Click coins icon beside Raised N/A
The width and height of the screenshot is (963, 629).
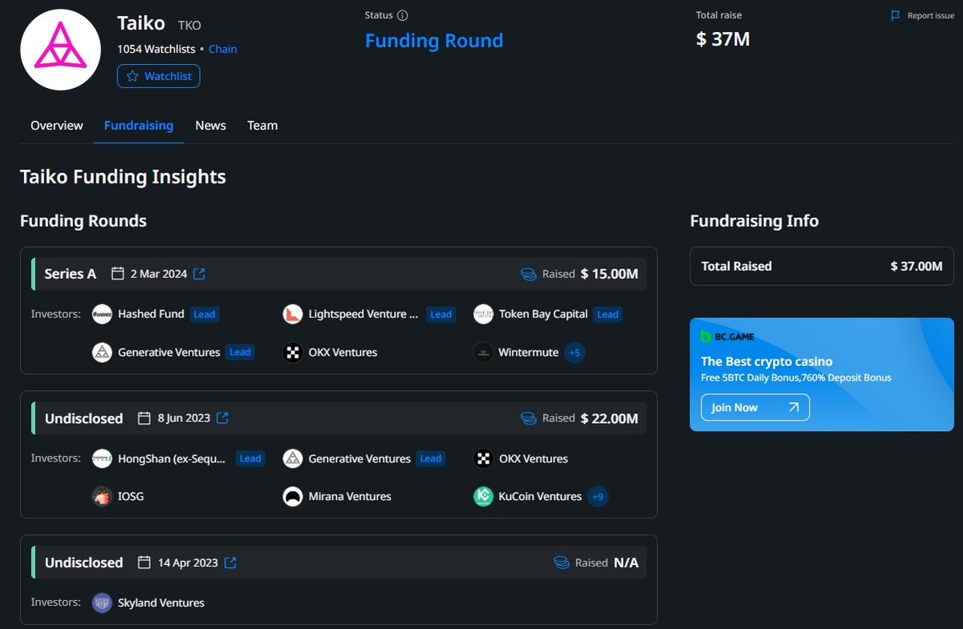(x=562, y=562)
